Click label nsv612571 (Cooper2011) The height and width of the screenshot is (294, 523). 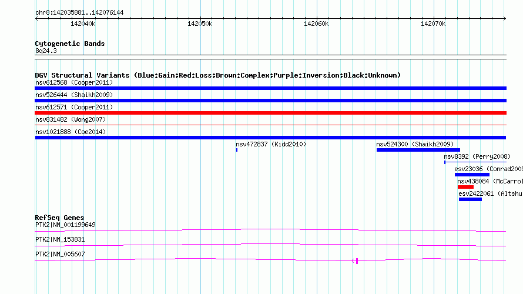pyautogui.click(x=74, y=107)
